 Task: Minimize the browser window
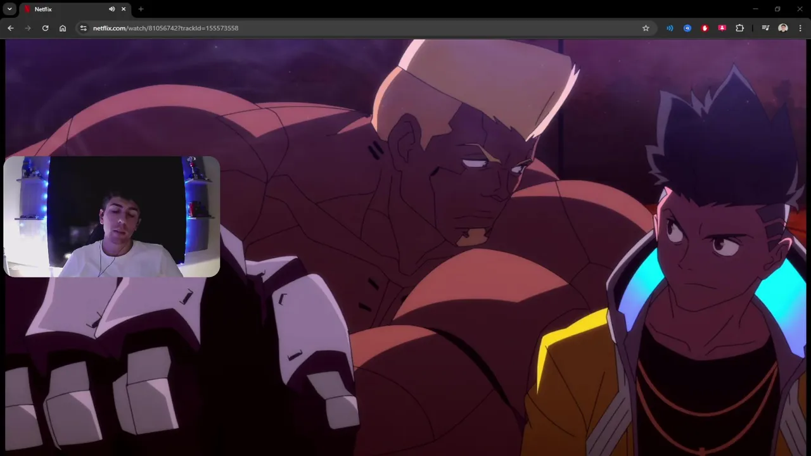coord(755,9)
